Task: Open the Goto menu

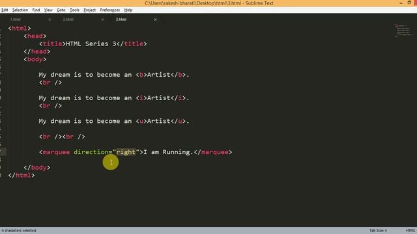Action: (61, 10)
